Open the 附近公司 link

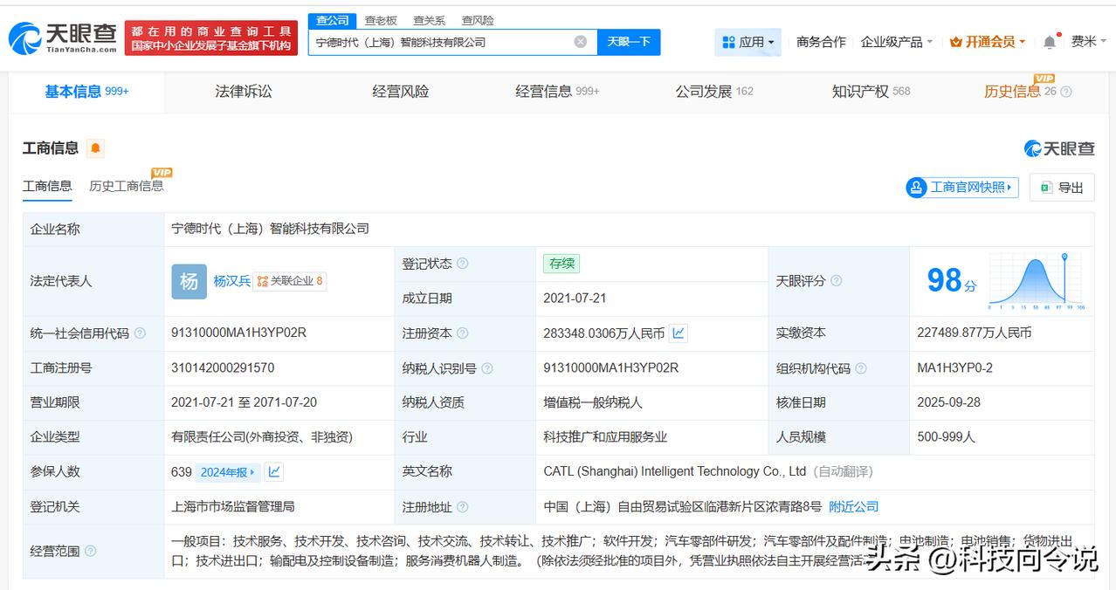coord(853,506)
